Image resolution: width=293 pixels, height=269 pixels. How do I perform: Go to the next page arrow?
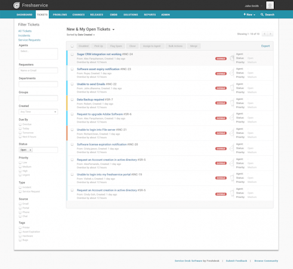pos(270,34)
